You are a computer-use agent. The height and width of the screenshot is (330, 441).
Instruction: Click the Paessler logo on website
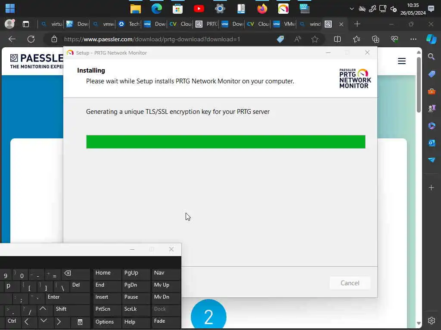click(x=37, y=61)
